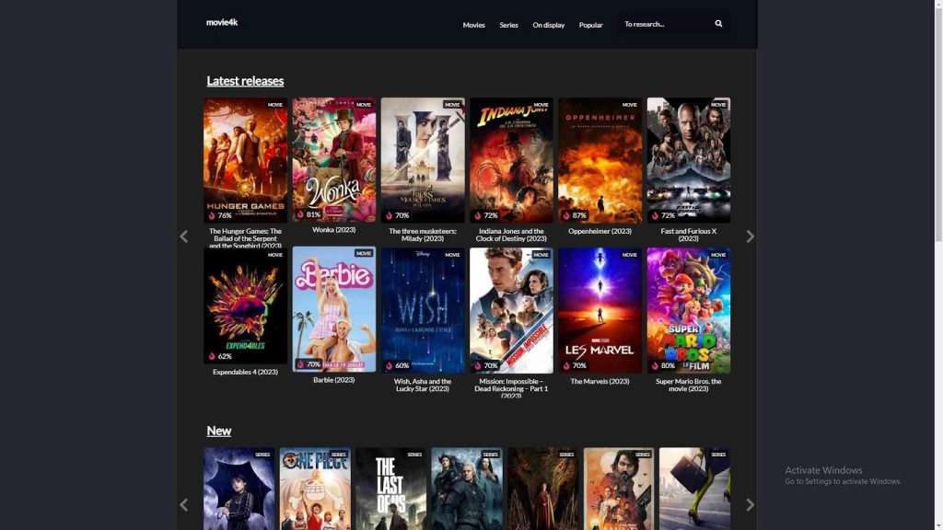943x530 pixels.
Task: Click the 'Wonka (2023)' title text
Action: click(x=333, y=229)
